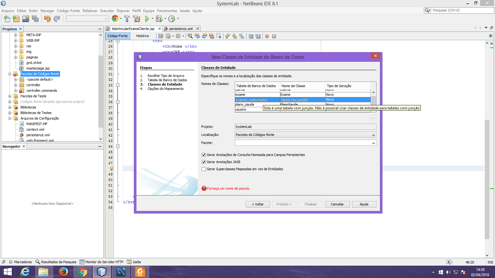Image resolution: width=495 pixels, height=278 pixels.
Task: Click the Próximo button
Action: pos(284,204)
